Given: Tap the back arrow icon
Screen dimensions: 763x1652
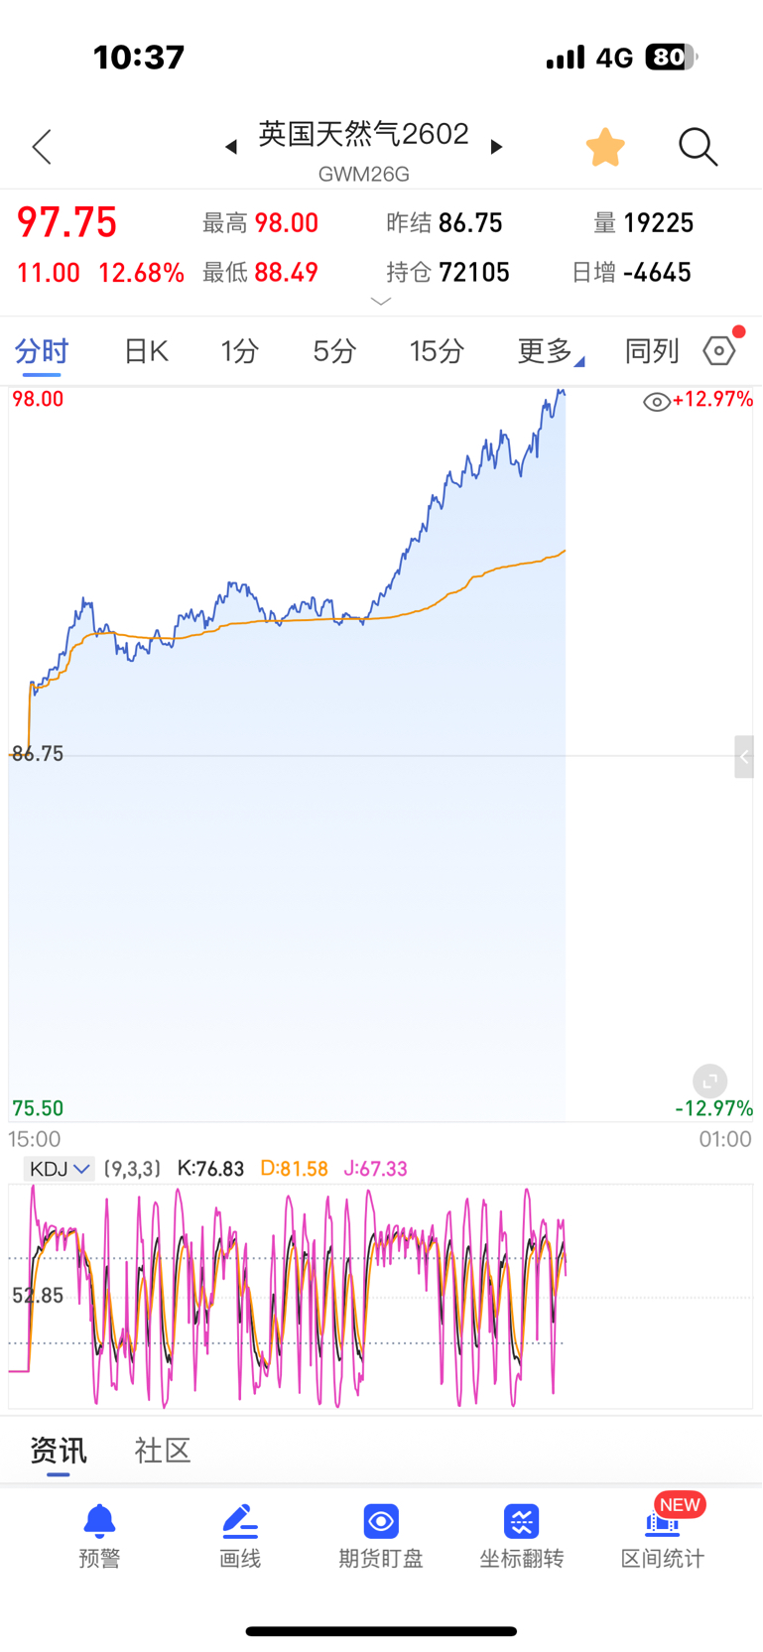Looking at the screenshot, I should pyautogui.click(x=42, y=147).
